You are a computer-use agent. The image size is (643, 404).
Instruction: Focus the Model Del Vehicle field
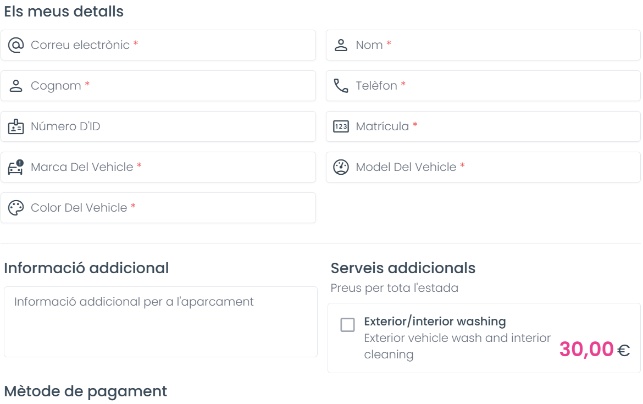(495, 167)
